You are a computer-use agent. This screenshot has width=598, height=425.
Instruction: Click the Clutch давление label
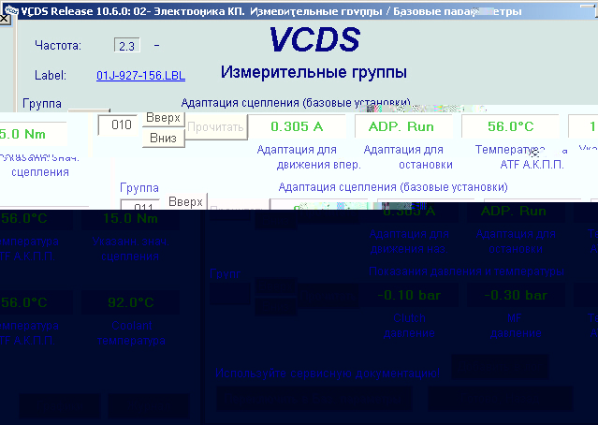[409, 326]
